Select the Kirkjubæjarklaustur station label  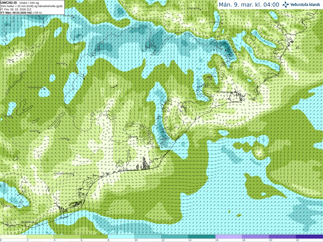63,174
